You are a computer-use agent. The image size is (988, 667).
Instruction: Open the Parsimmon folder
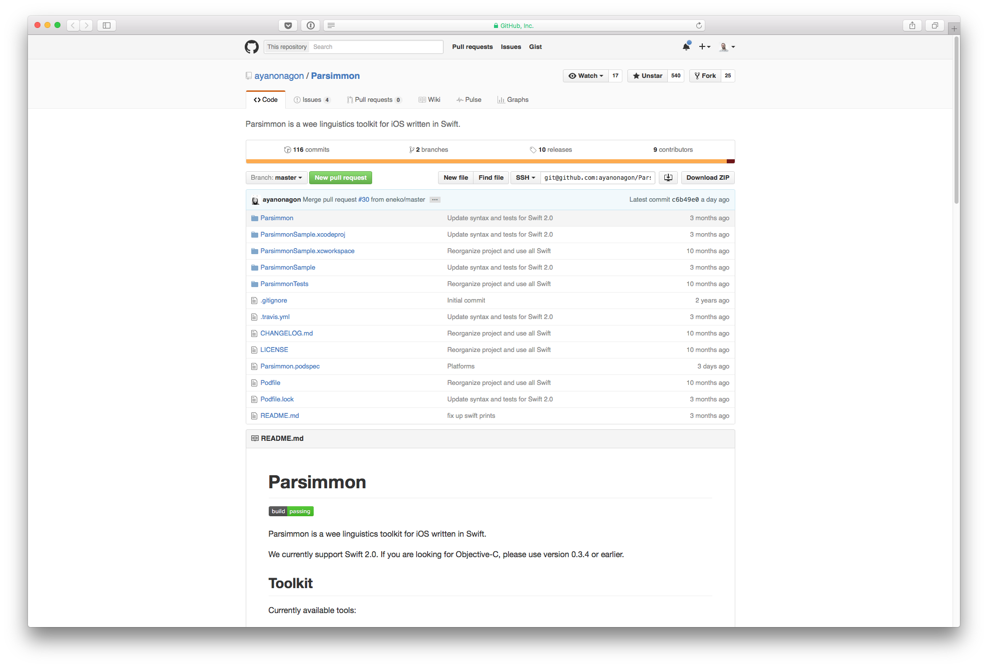277,218
